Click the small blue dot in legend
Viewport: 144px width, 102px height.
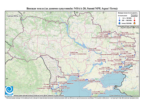(x=120, y=18)
